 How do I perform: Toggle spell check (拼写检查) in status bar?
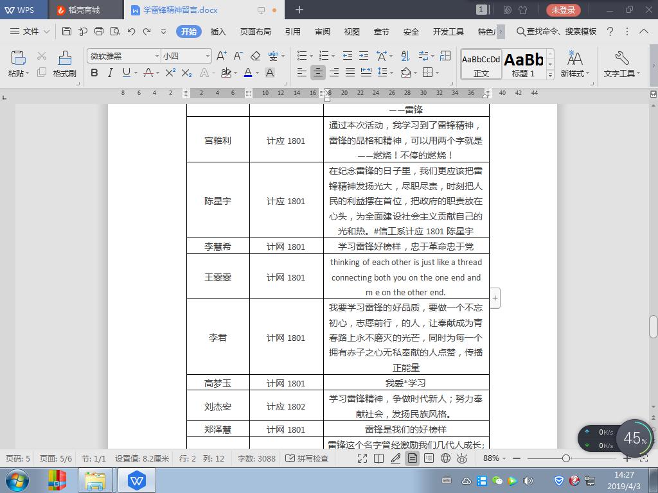tap(307, 458)
